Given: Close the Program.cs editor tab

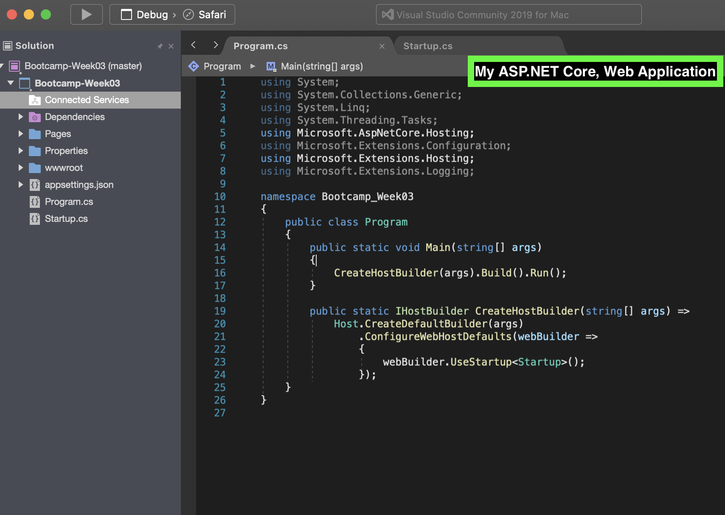Looking at the screenshot, I should coord(382,46).
